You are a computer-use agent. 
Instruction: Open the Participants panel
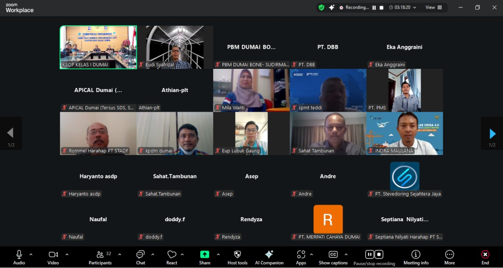click(100, 258)
